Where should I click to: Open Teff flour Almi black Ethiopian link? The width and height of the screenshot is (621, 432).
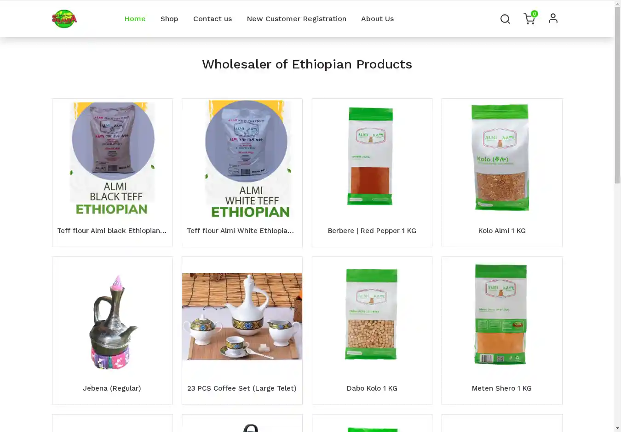click(112, 231)
